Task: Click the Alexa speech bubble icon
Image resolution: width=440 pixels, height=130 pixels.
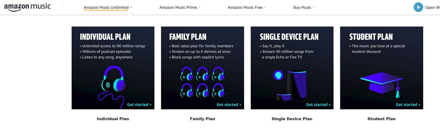Action: tap(278, 75)
